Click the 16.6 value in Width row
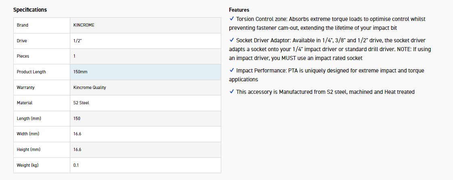This screenshot has width=453, height=180. (x=77, y=134)
